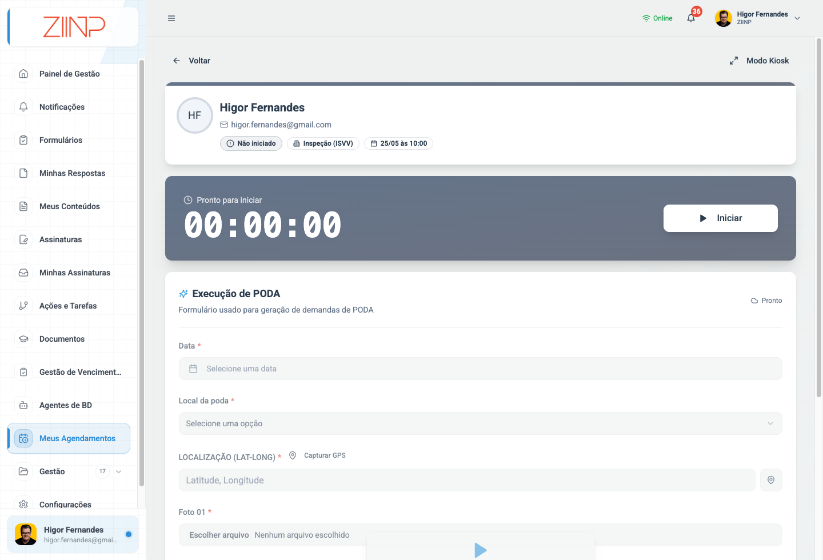Click Escolher arquivo for Foto 01
The image size is (823, 560).
pyautogui.click(x=219, y=535)
